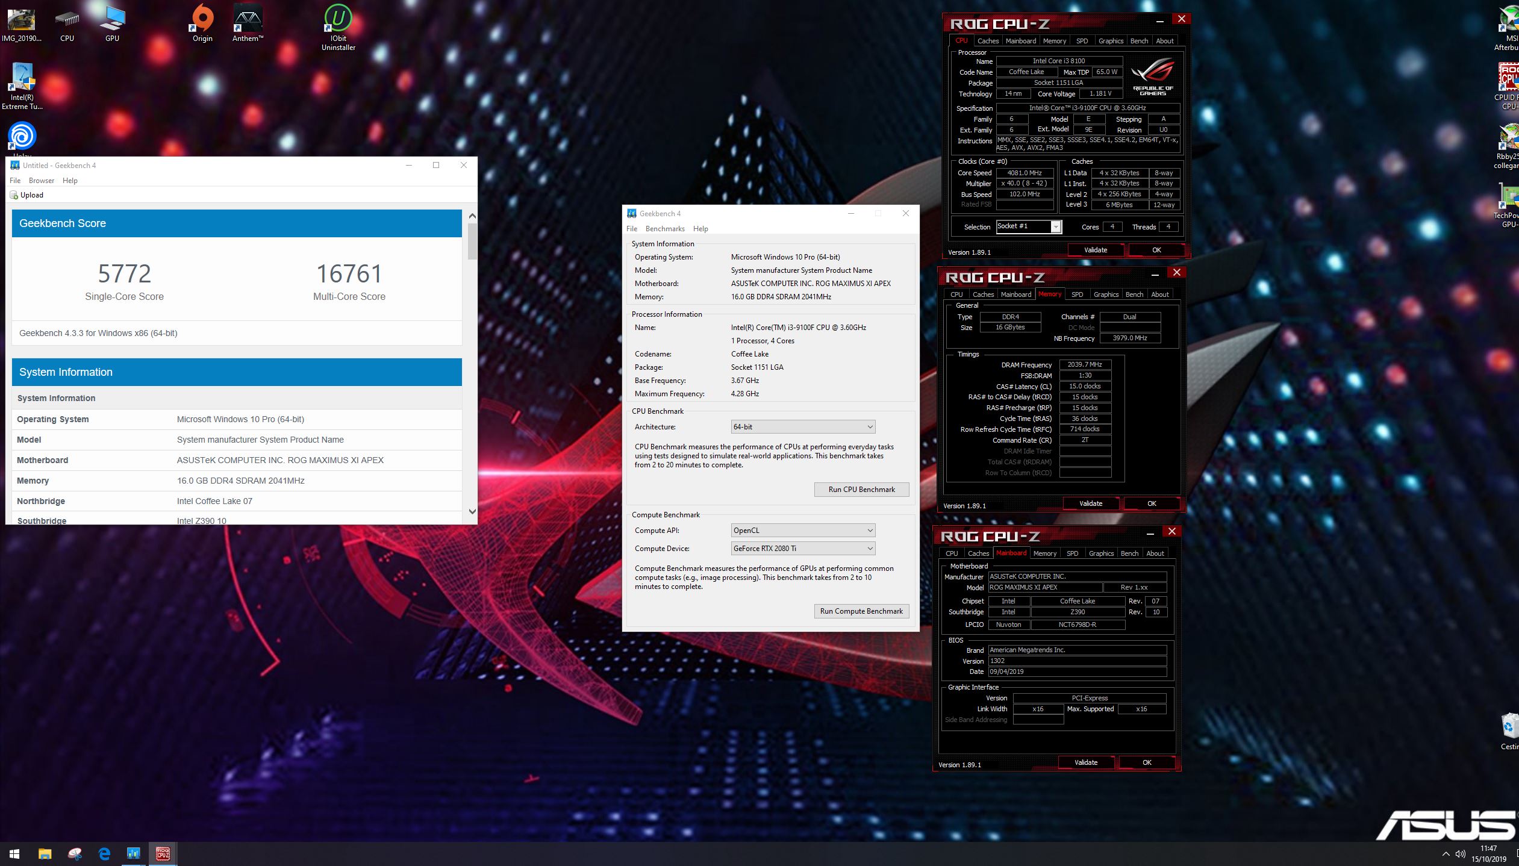Click Validate in the top CPU-Z window
This screenshot has height=866, width=1519.
pyautogui.click(x=1096, y=250)
